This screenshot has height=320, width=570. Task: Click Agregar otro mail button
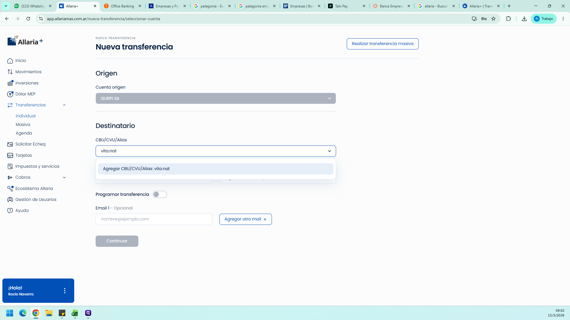pos(246,219)
